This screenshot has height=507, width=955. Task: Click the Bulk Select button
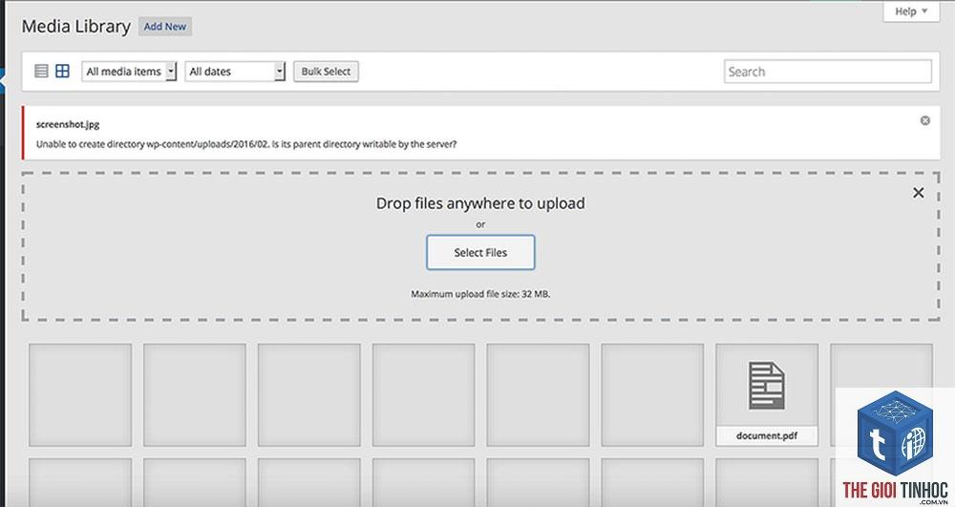[326, 72]
